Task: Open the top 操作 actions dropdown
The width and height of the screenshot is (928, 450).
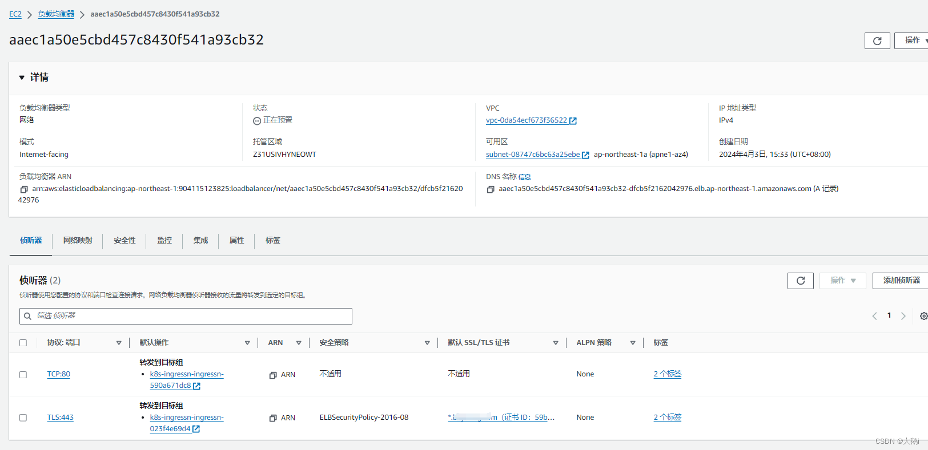Action: [912, 40]
